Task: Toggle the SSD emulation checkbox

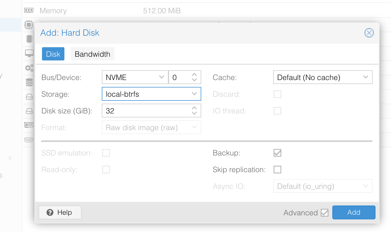Action: (x=106, y=153)
